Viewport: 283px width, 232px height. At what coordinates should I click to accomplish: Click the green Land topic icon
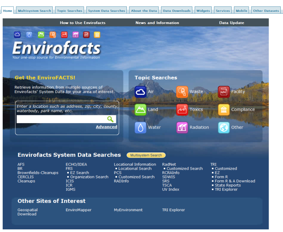pyautogui.click(x=140, y=110)
